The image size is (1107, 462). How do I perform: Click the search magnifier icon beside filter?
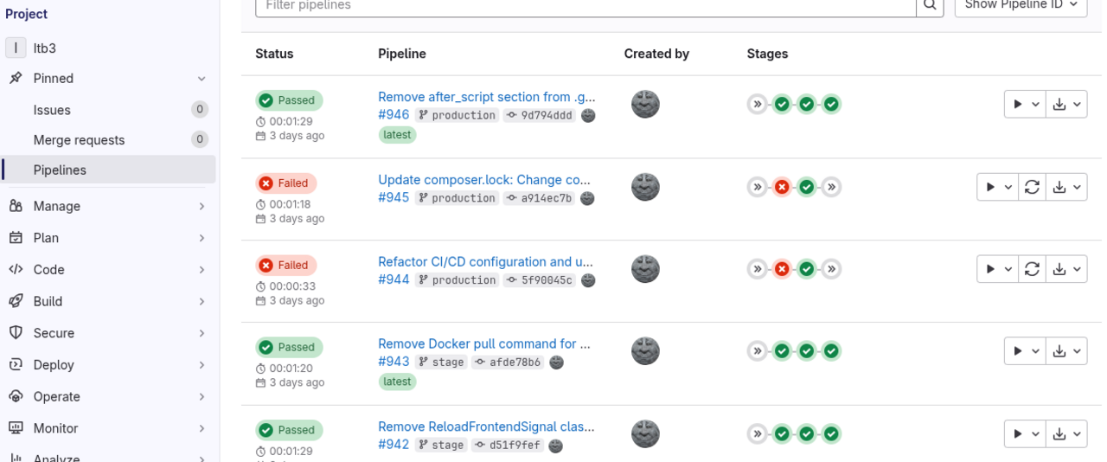pyautogui.click(x=930, y=5)
